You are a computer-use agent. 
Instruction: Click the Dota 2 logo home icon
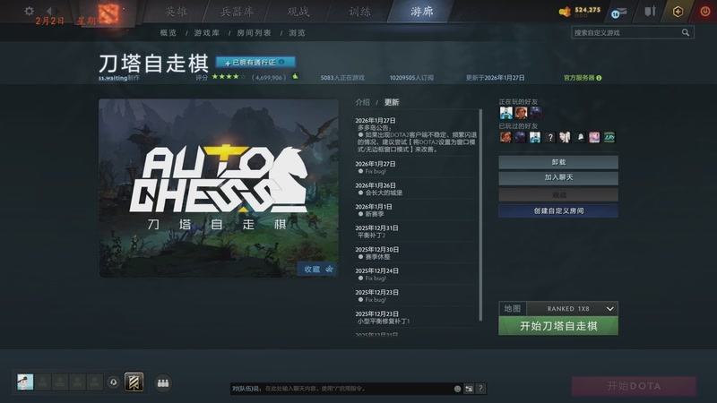108,13
